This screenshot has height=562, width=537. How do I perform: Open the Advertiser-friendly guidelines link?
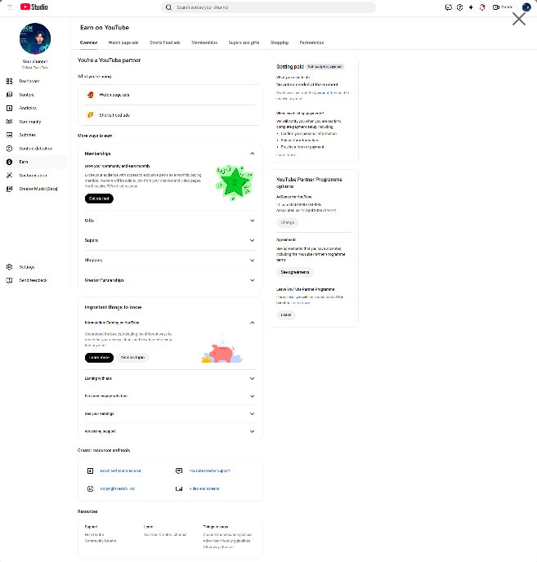coord(226,541)
